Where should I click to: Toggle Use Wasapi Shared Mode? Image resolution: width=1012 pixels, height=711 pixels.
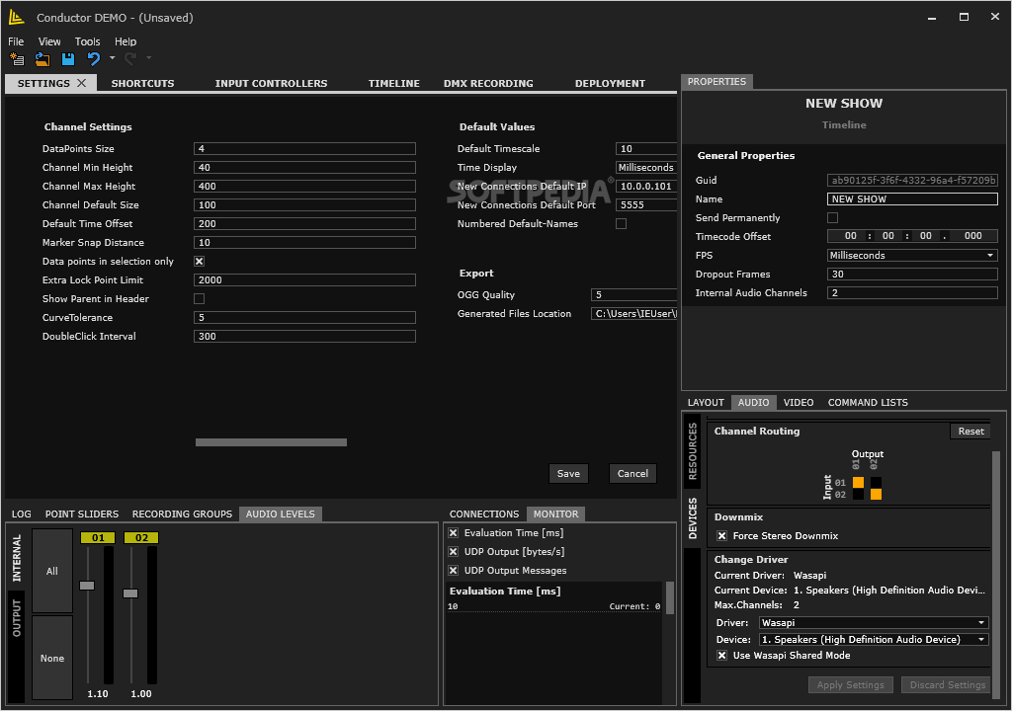coord(722,656)
